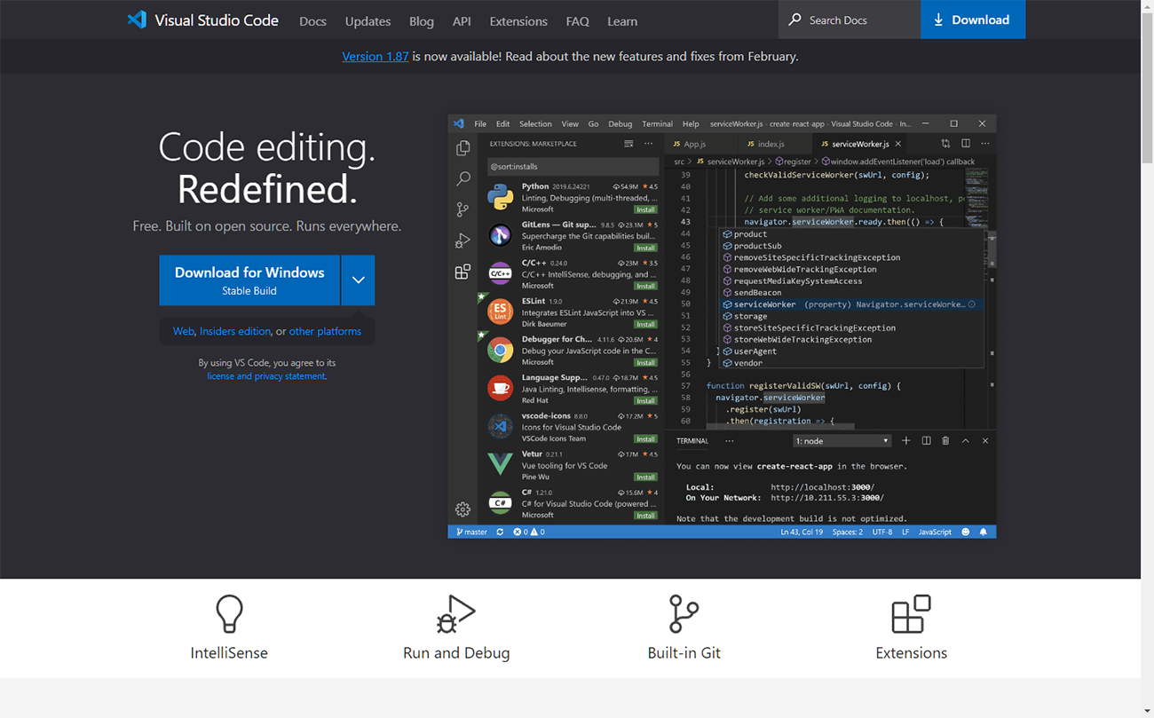Image resolution: width=1154 pixels, height=718 pixels.
Task: Open the Extensions navigation item
Action: [x=518, y=21]
